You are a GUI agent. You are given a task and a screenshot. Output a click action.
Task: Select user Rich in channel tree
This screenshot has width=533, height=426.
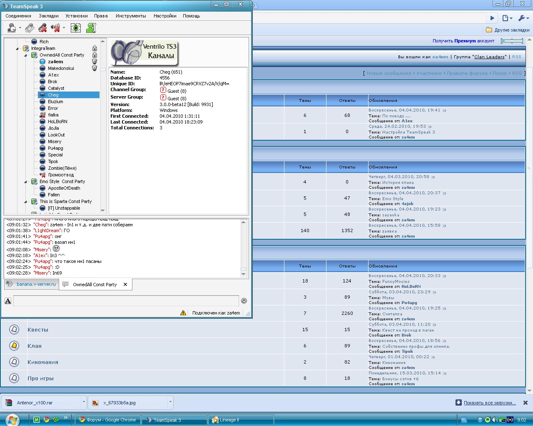click(44, 42)
